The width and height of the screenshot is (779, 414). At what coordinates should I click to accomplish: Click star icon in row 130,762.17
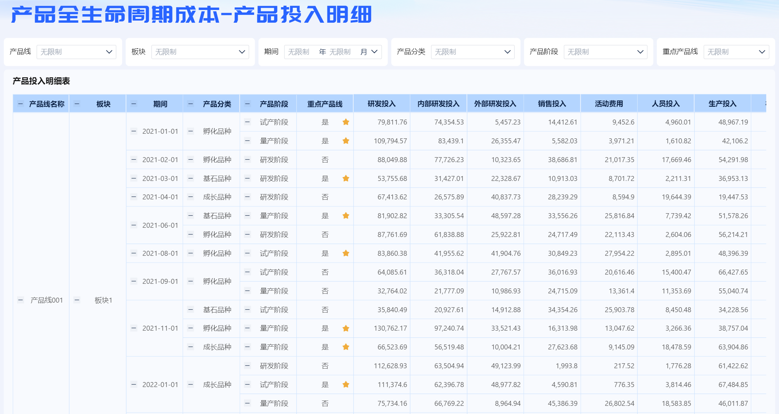pos(346,328)
